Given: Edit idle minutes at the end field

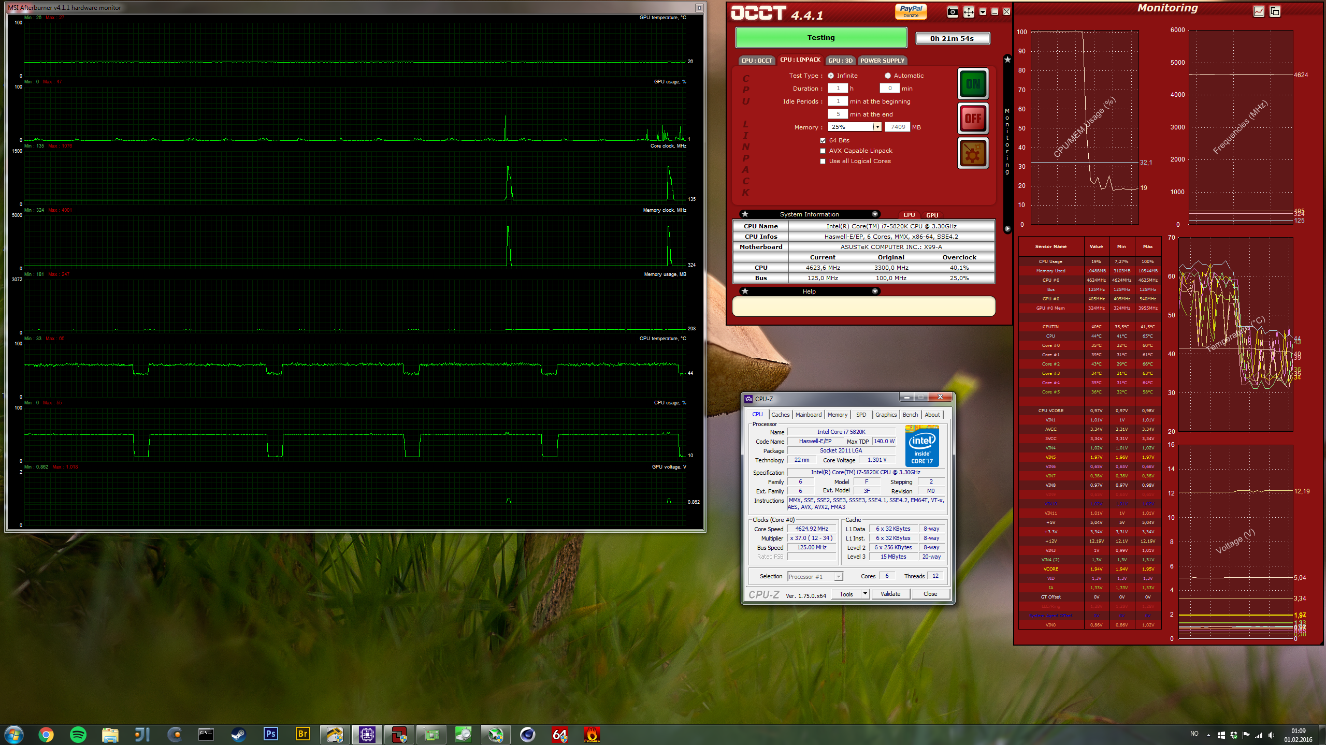Looking at the screenshot, I should coord(838,114).
